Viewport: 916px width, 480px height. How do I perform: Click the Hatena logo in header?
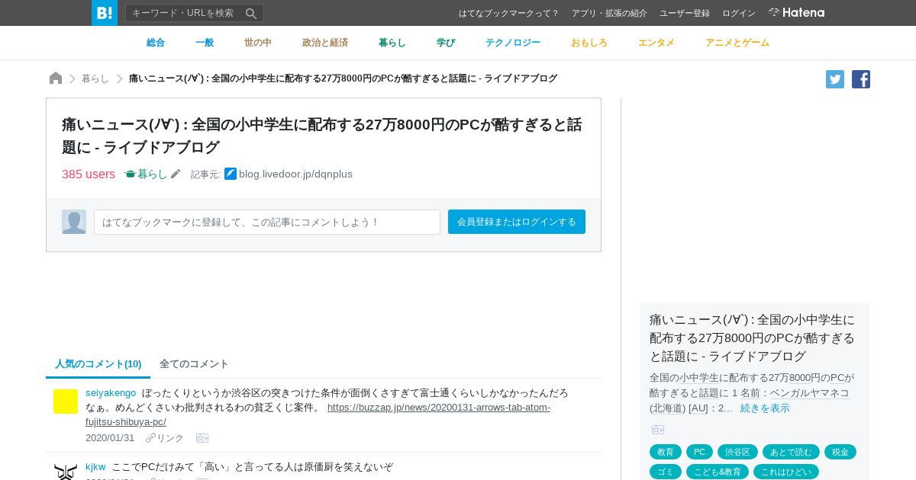tap(796, 13)
